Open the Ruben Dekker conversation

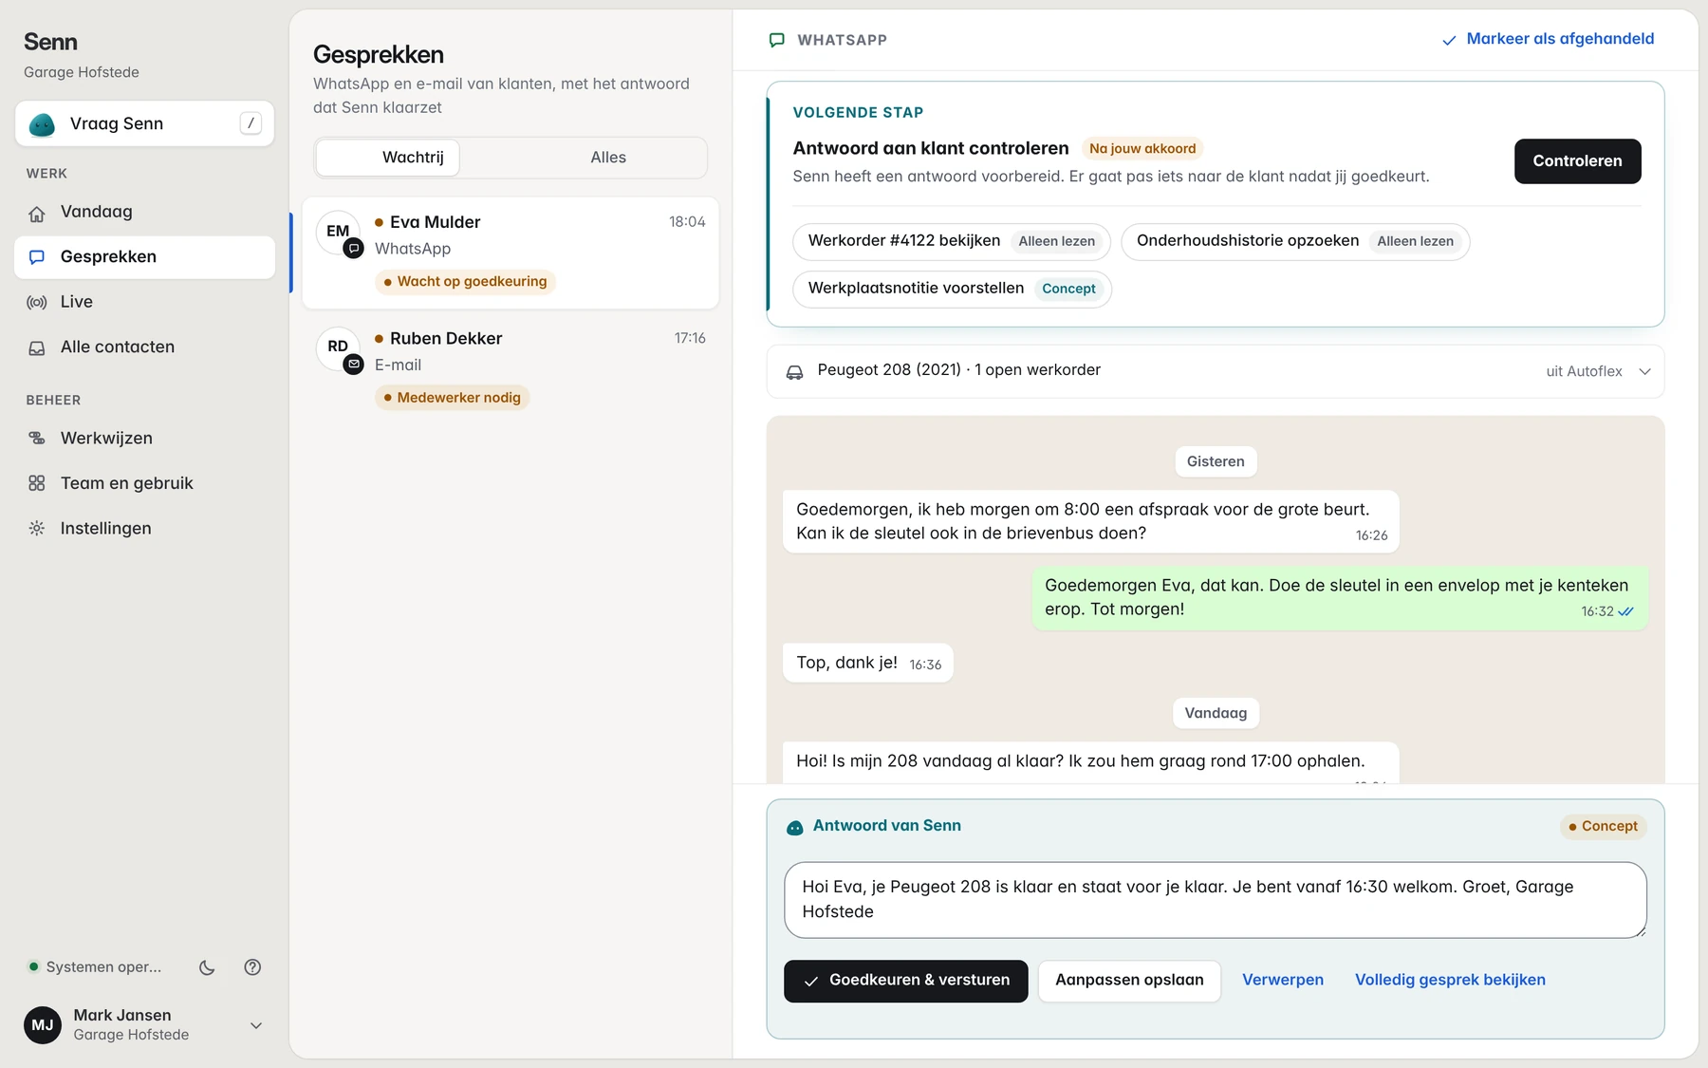pos(511,367)
